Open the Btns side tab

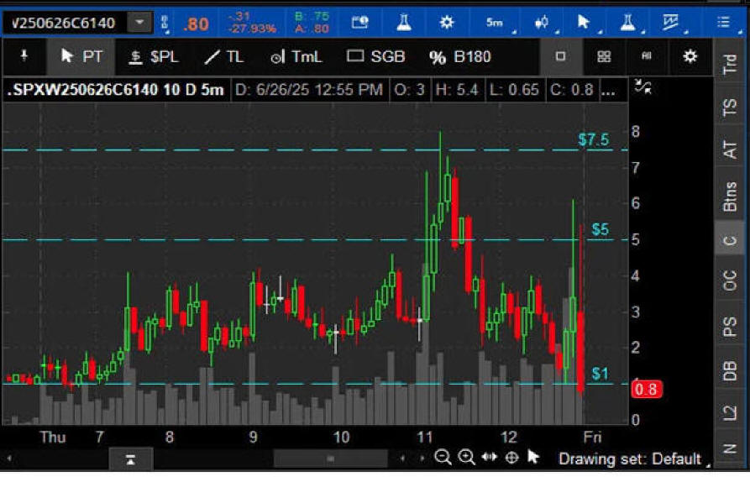(730, 197)
